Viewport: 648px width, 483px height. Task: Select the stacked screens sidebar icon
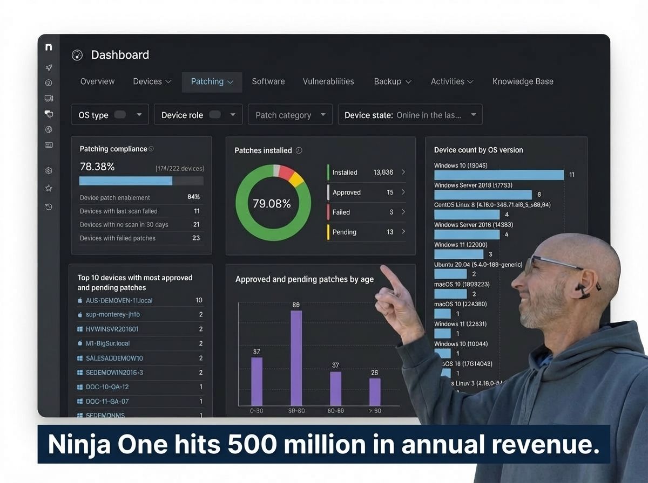point(49,114)
